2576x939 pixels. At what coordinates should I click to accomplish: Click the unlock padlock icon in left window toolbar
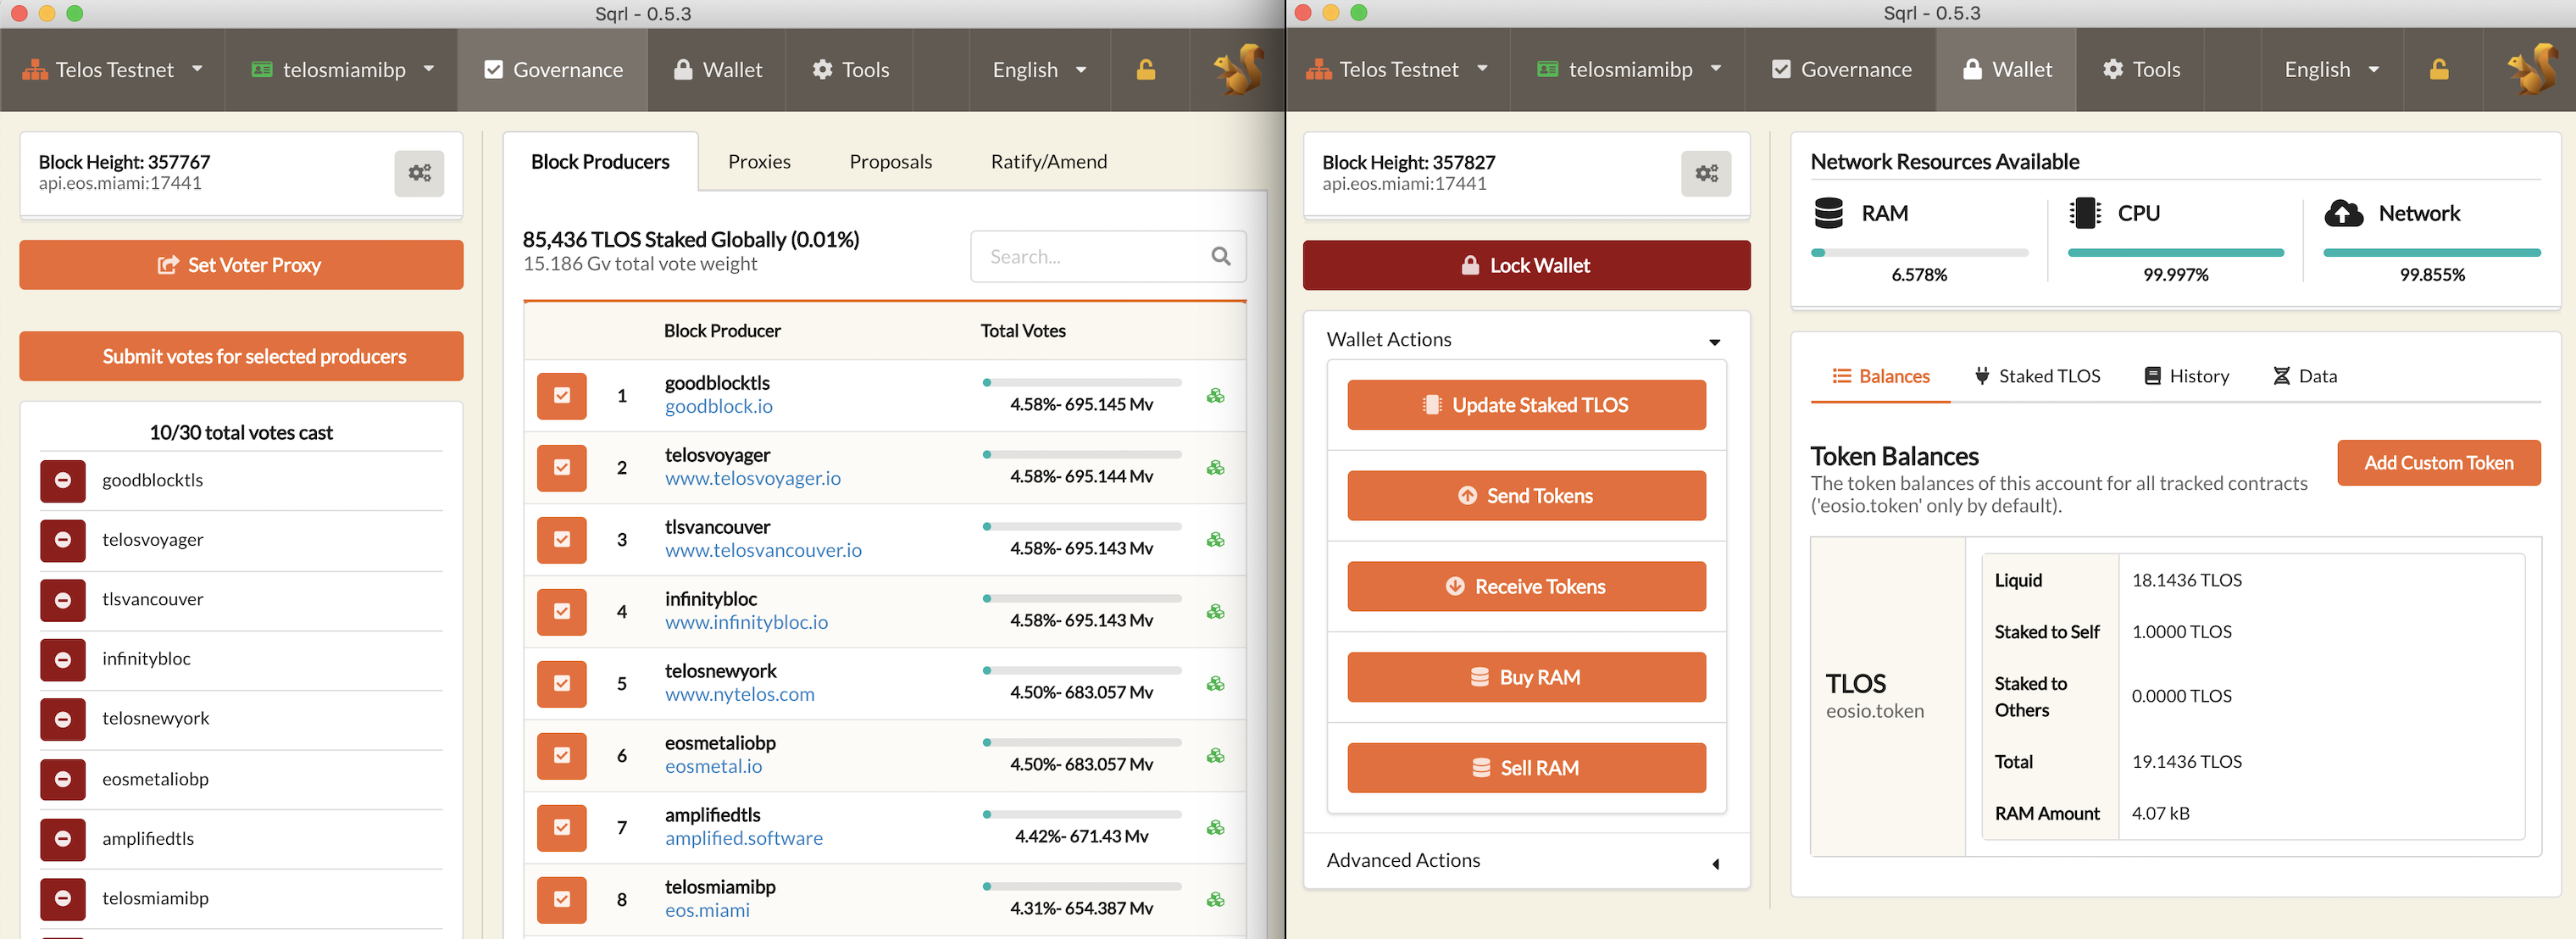1146,70
